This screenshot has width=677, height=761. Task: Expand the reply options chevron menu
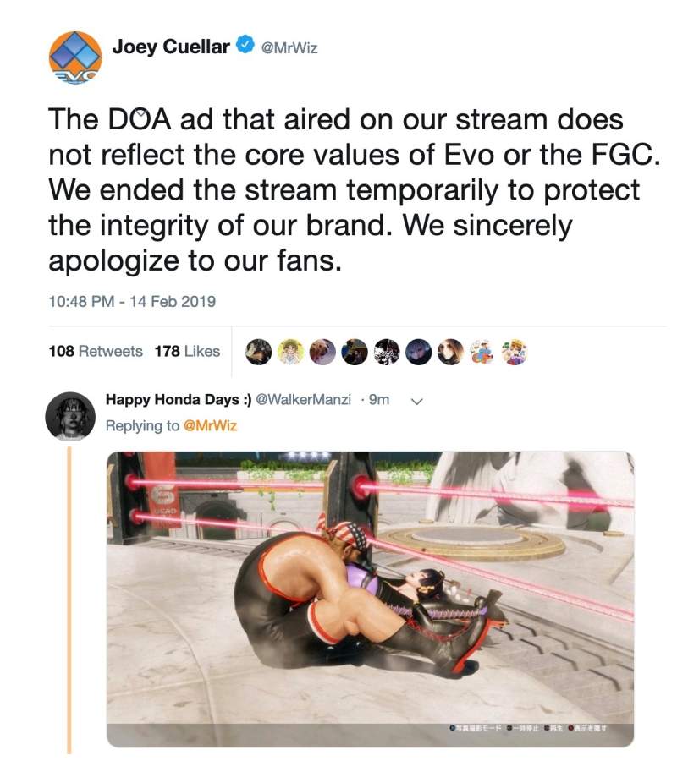click(416, 402)
